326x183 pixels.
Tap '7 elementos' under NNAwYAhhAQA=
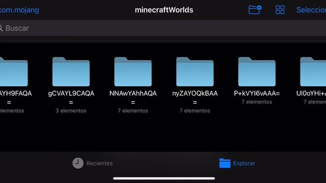(x=133, y=111)
